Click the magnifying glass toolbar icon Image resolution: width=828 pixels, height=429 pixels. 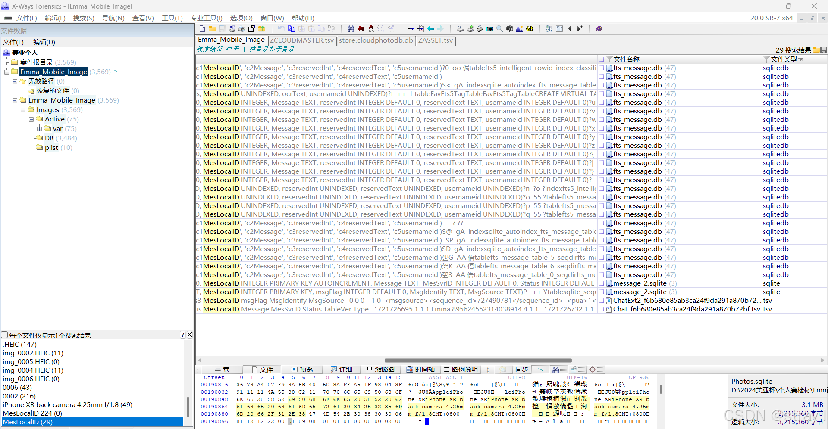pos(500,29)
